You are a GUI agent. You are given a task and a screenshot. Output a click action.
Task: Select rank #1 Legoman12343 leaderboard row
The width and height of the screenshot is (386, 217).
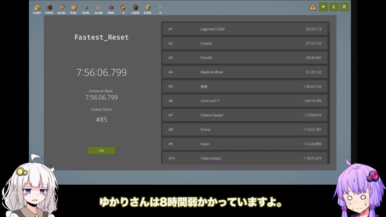tap(245, 29)
